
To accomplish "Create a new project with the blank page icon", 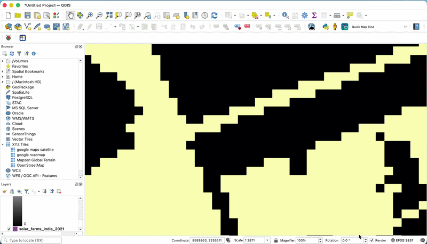I will pos(9,15).
